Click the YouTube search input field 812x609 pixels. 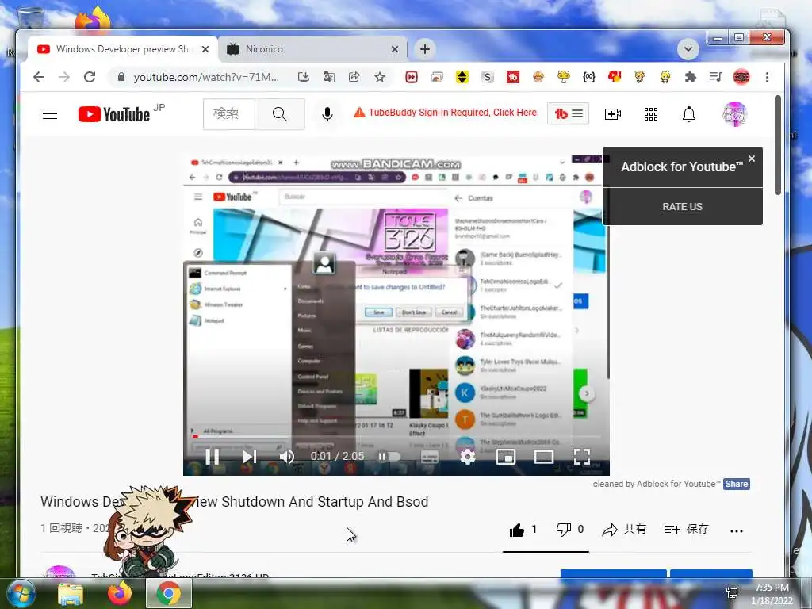click(x=229, y=114)
